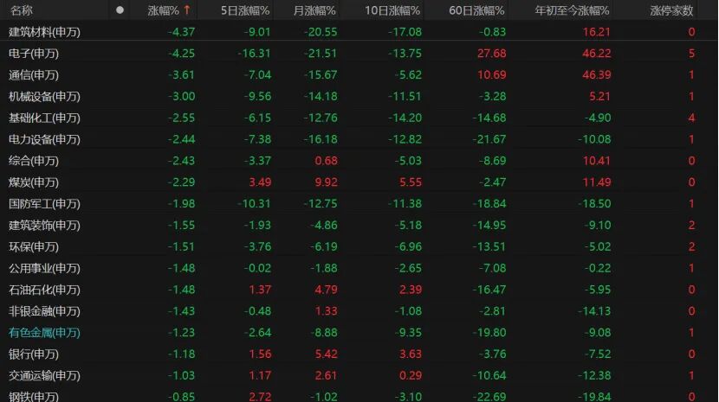Image resolution: width=719 pixels, height=402 pixels.
Task: Sort by 年初至今涨幅% column header
Action: point(573,10)
